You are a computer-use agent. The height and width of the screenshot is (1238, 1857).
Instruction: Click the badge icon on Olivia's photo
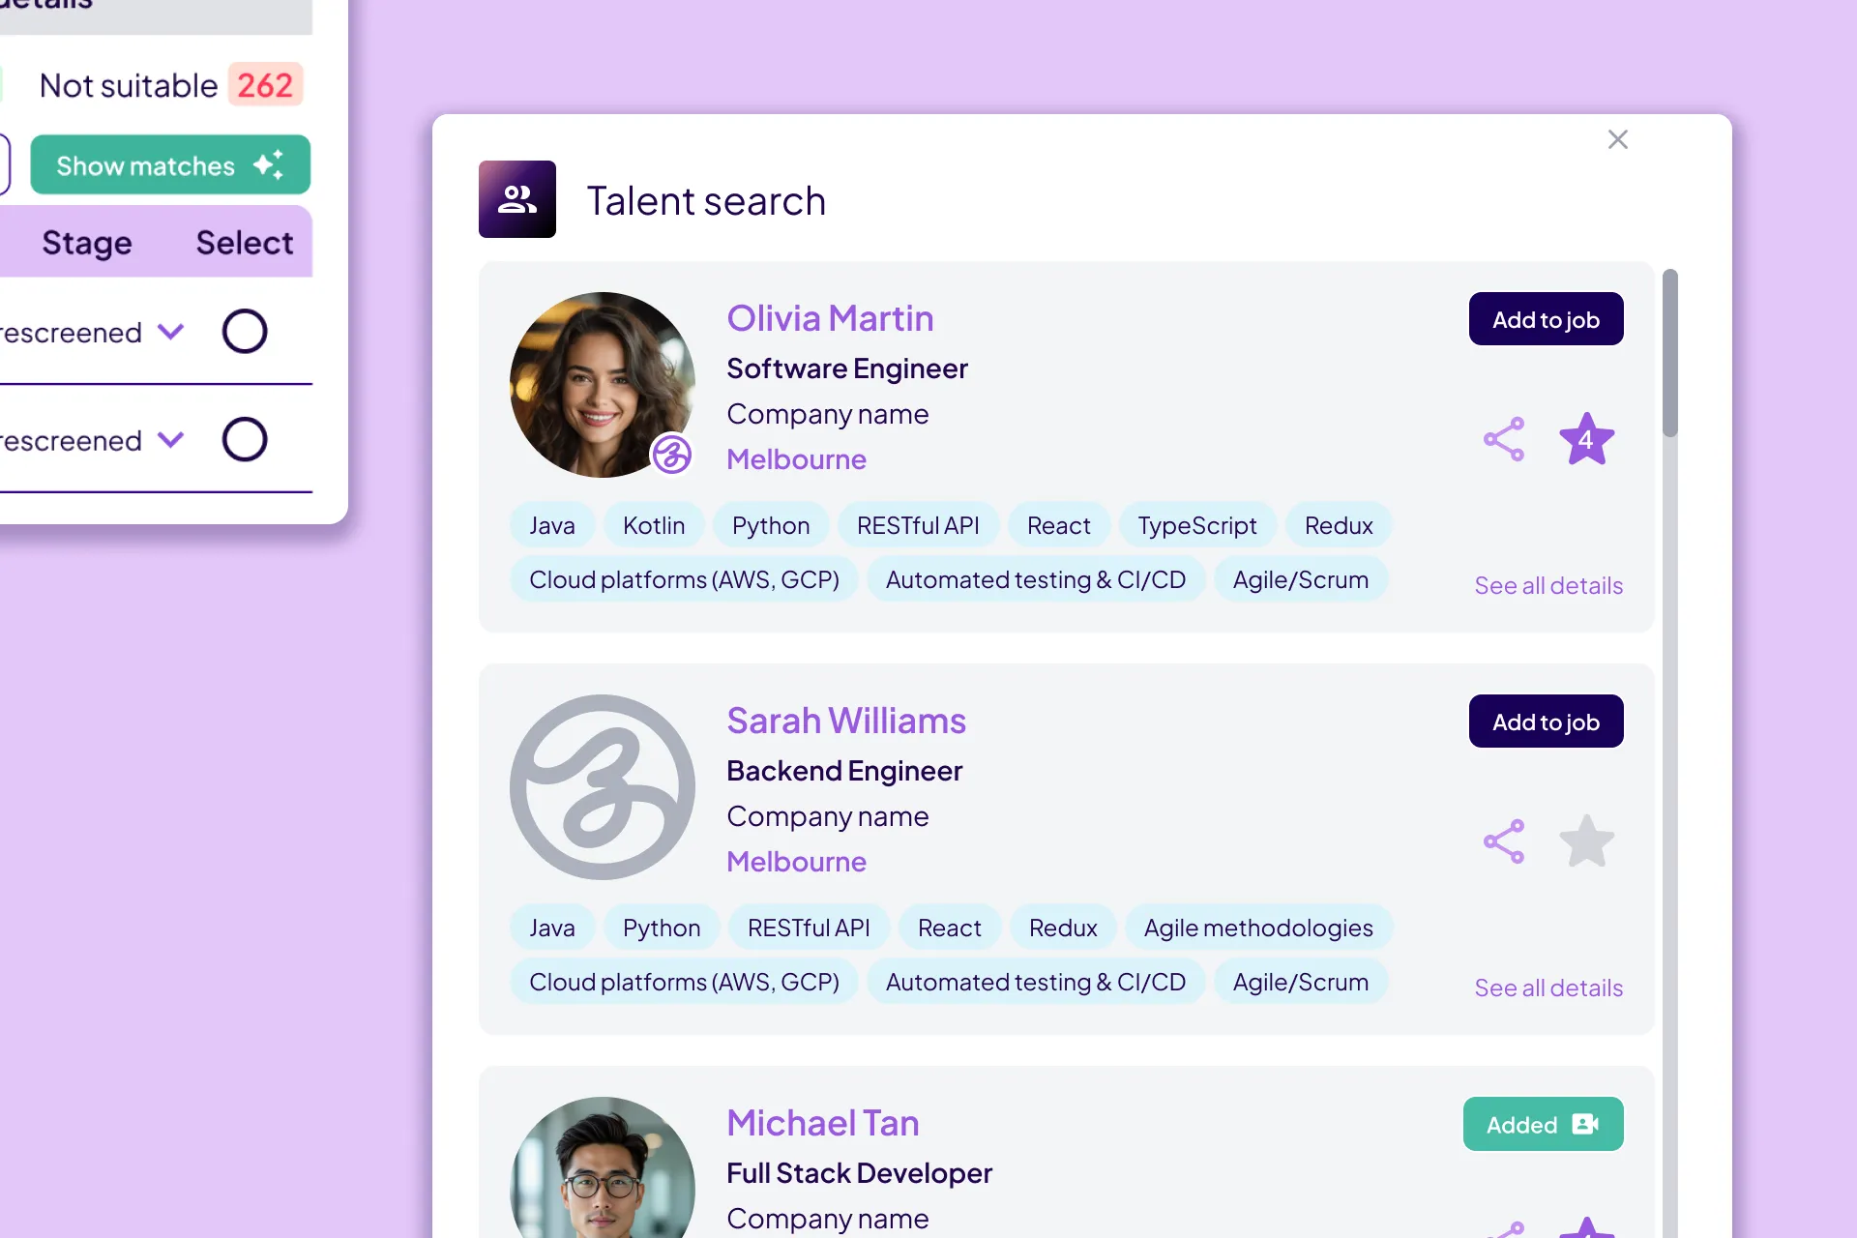tap(671, 454)
